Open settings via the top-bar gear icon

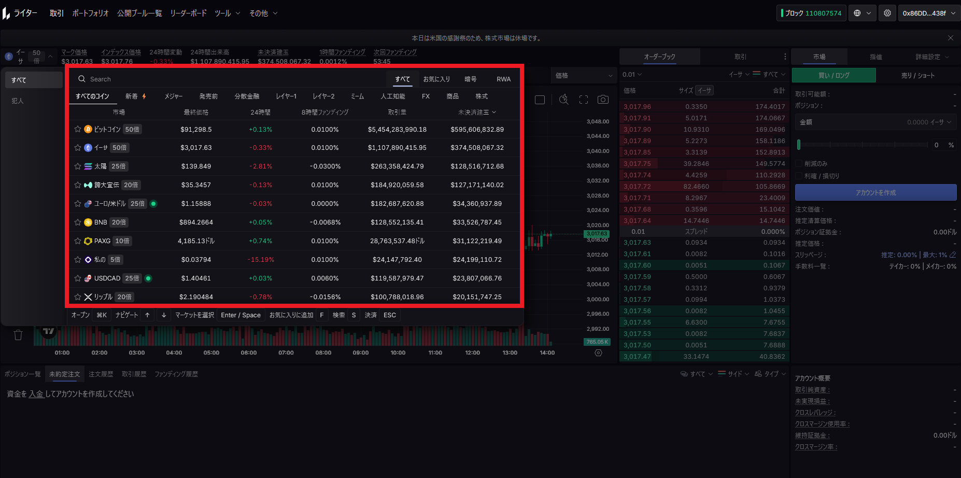[887, 13]
